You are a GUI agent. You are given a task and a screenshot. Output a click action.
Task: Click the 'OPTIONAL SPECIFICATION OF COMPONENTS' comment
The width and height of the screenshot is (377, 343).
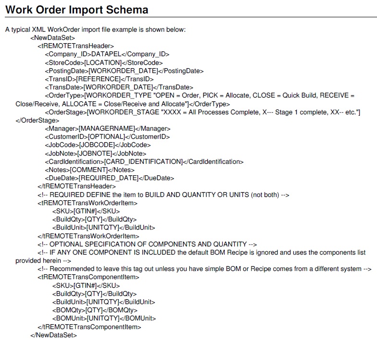click(x=147, y=244)
